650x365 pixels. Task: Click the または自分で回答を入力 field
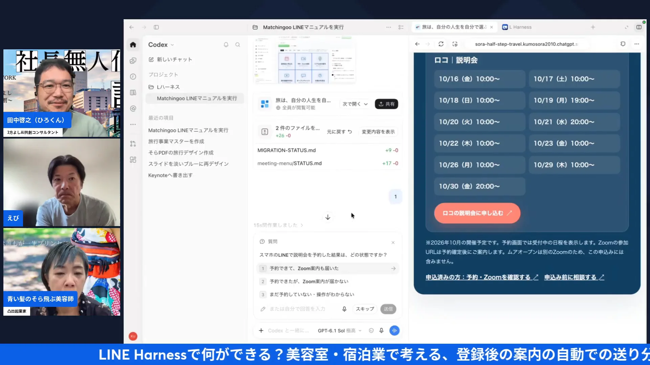[298, 309]
